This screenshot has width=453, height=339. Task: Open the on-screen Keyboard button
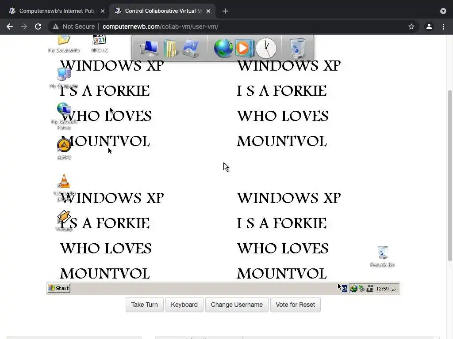pos(184,305)
